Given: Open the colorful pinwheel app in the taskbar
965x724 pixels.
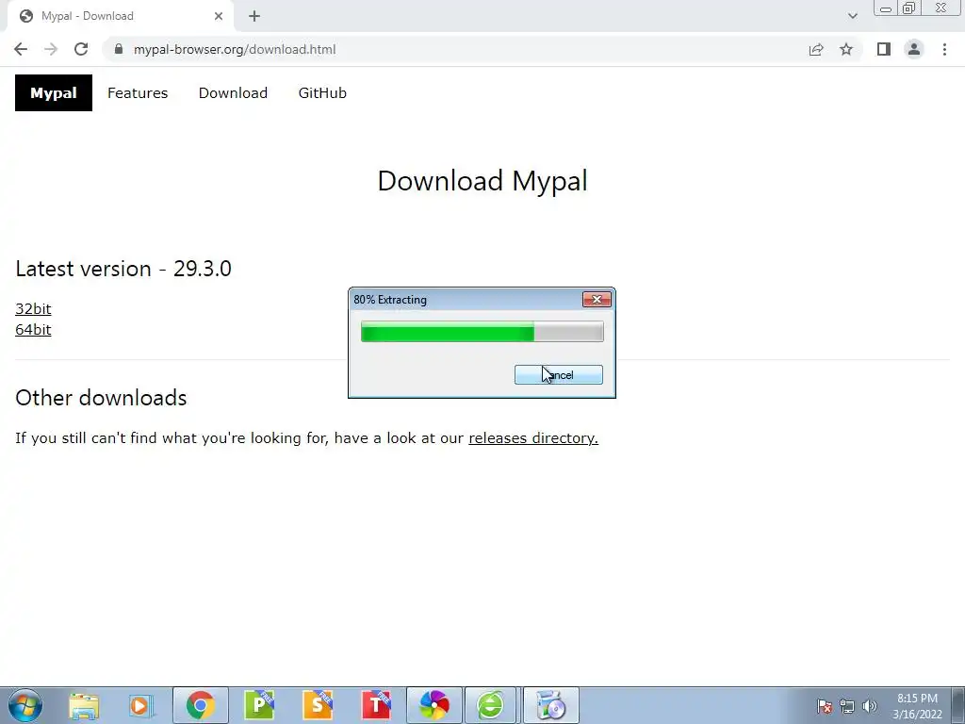Looking at the screenshot, I should point(434,705).
